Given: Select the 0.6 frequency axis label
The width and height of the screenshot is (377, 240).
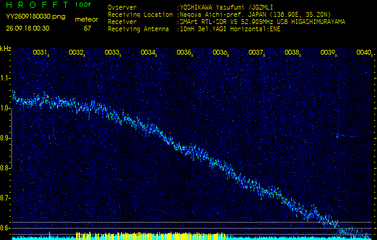Looking at the screenshot, I should click(5, 228).
